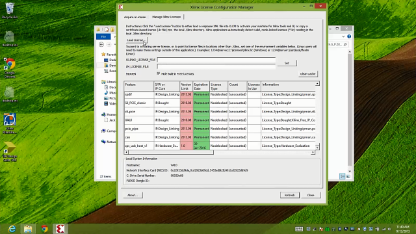The image size is (416, 234).
Task: Open the Recycle Bin desktop icon
Action: 10,10
